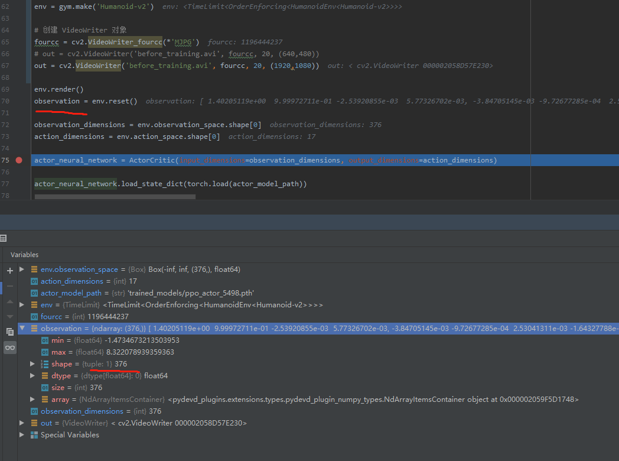
Task: Click the object icon beside dtype
Action: tap(45, 376)
